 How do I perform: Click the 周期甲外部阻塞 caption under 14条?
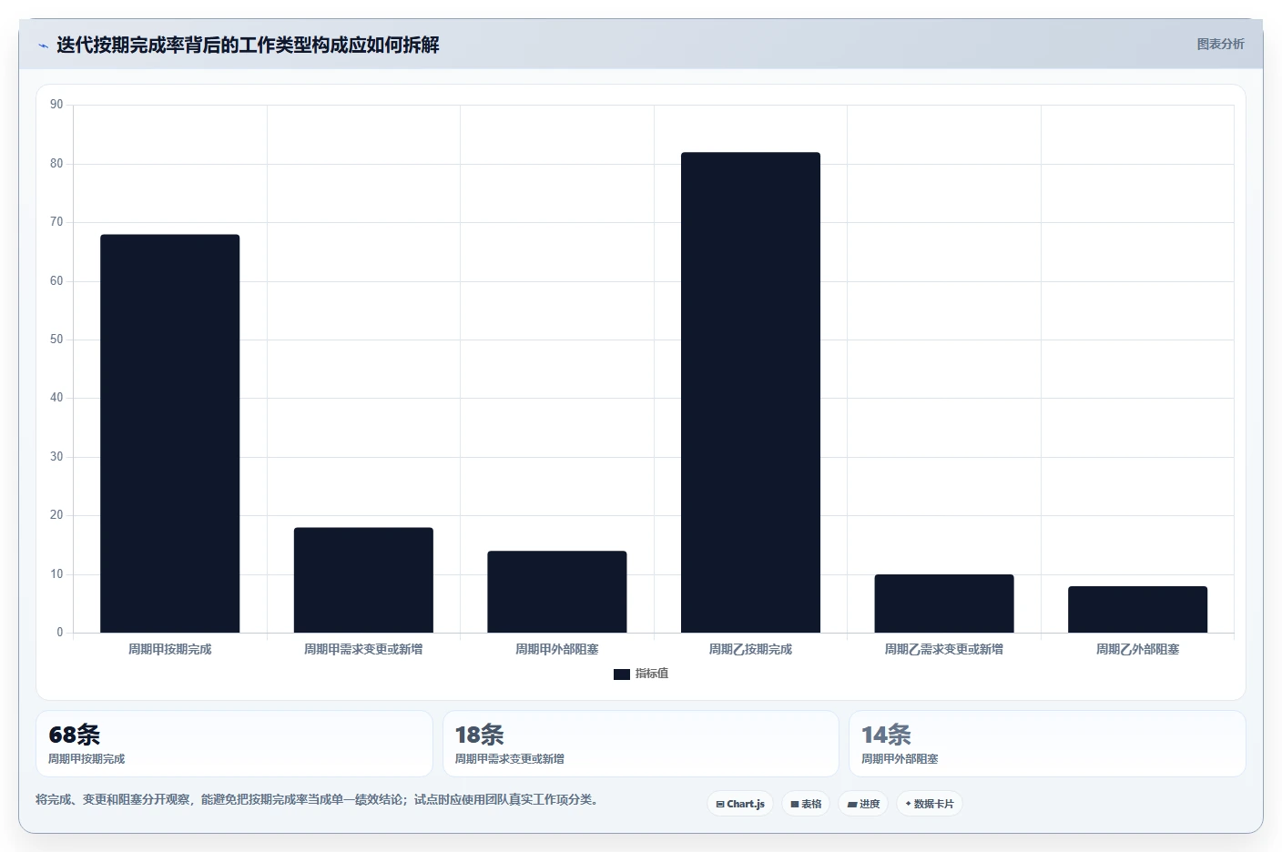tap(900, 759)
